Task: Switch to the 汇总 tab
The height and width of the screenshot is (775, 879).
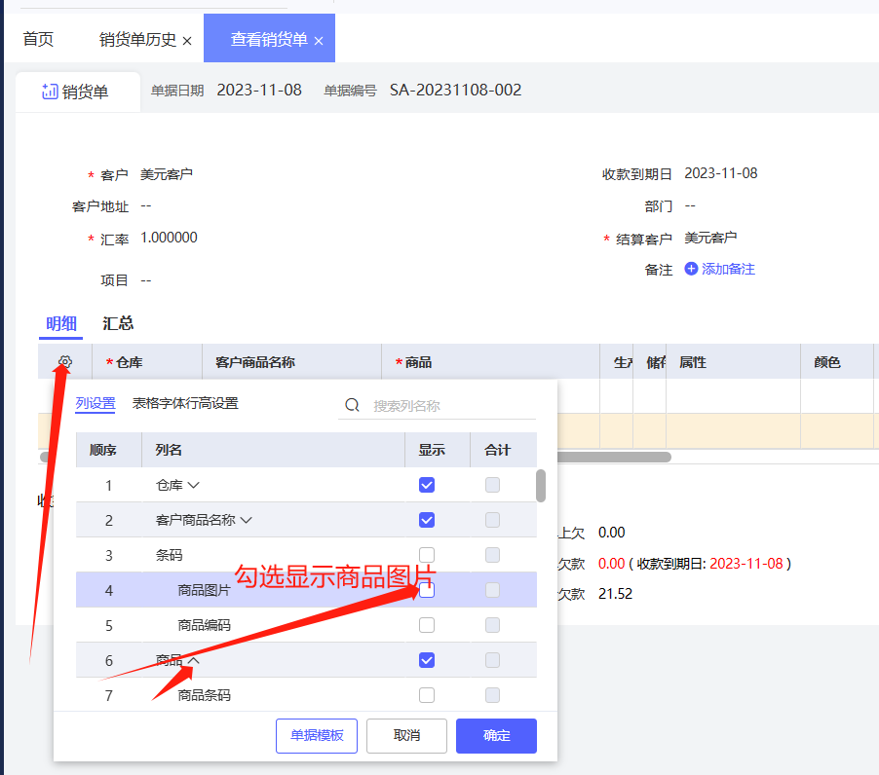Action: click(118, 323)
